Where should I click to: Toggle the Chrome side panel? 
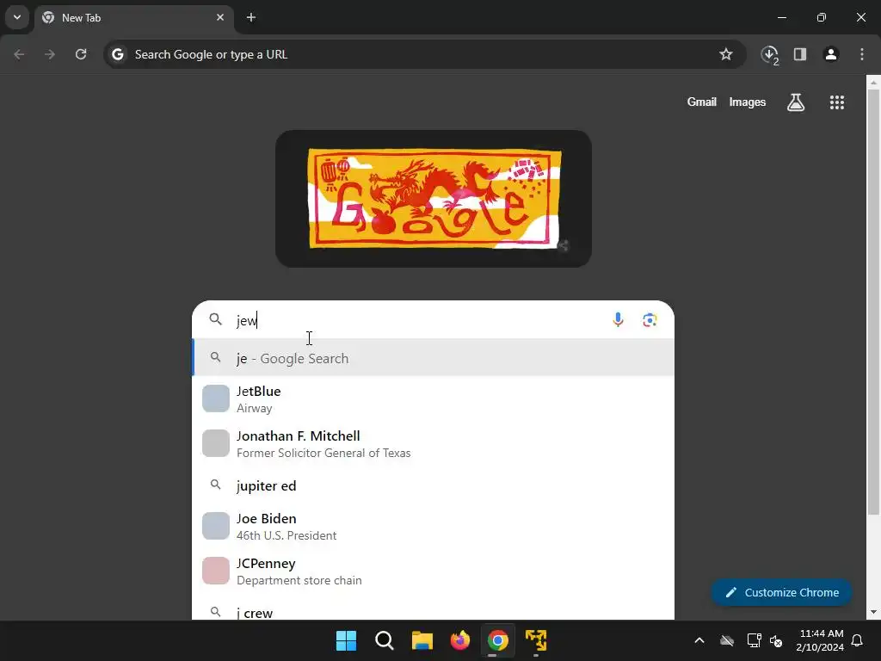pos(800,54)
